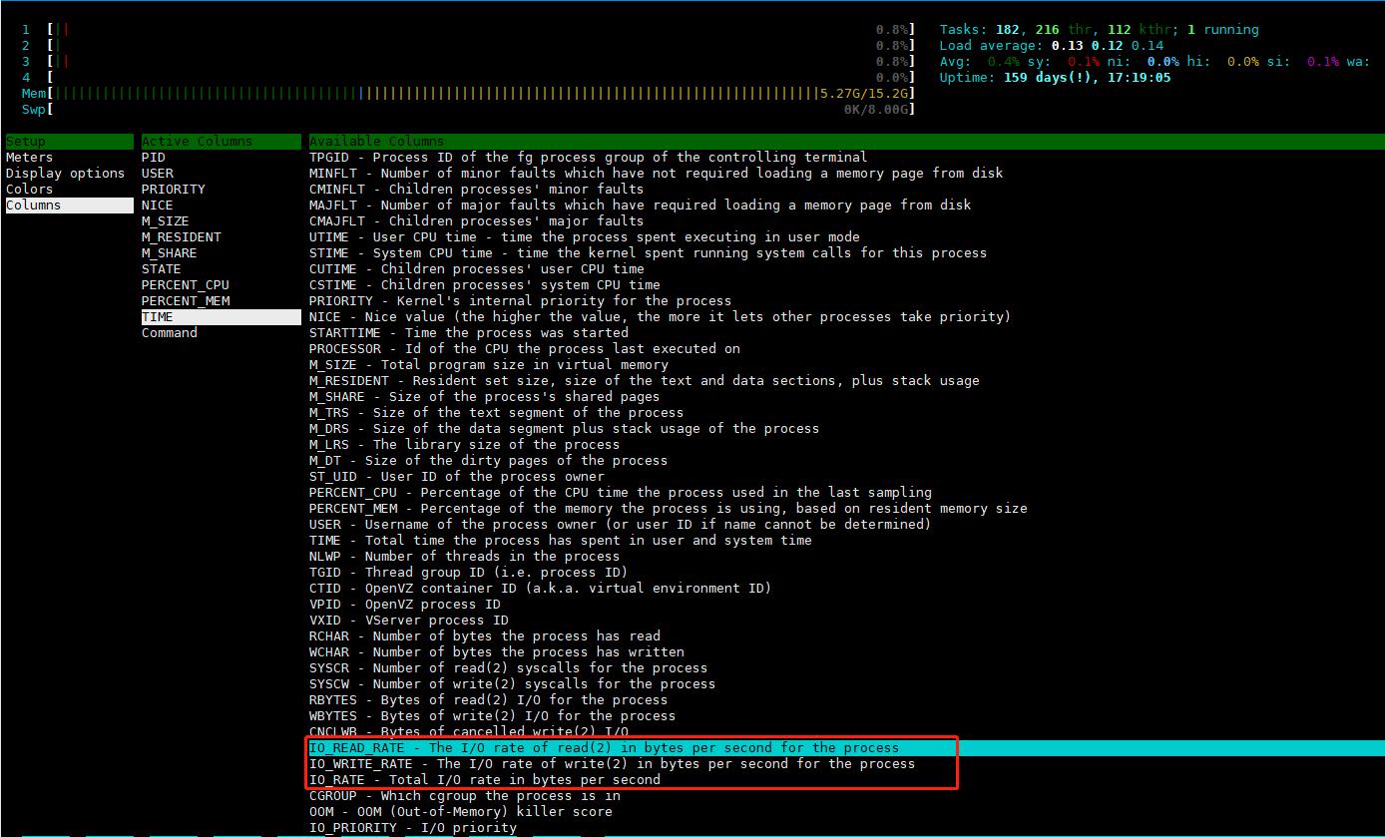The height and width of the screenshot is (837, 1385).
Task: Click the Load average meter
Action: 1051,46
